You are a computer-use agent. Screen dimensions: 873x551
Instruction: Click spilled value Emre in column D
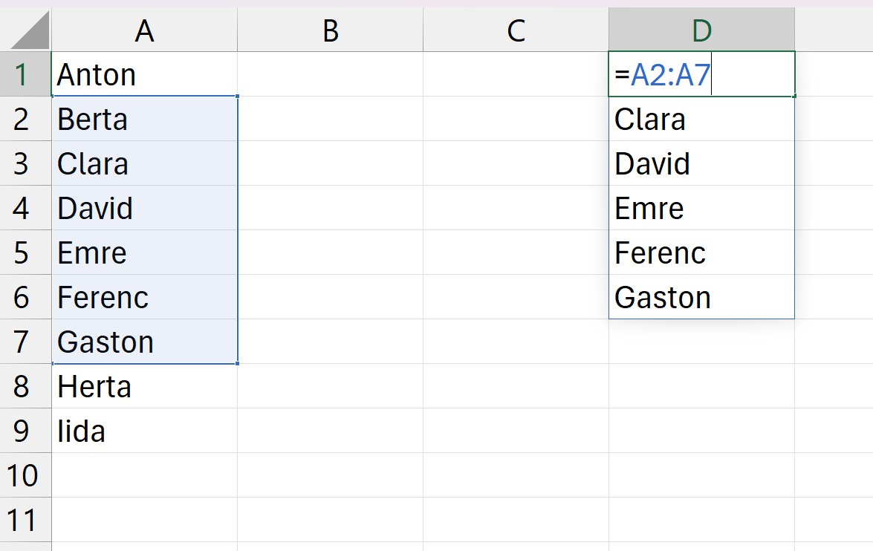coord(701,208)
